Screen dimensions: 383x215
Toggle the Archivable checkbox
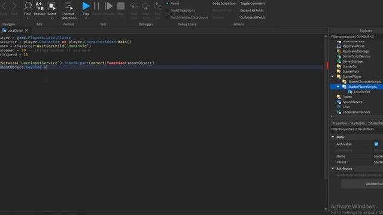pos(376,144)
